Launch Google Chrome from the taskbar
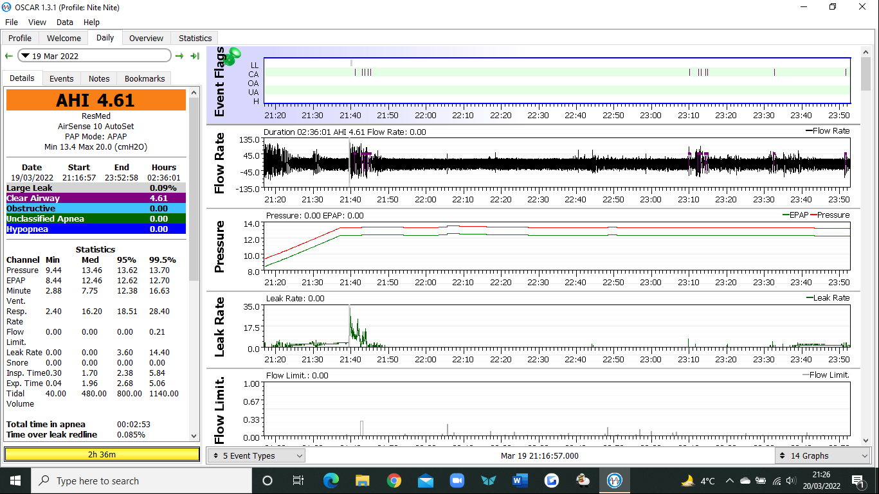879x494 pixels. pyautogui.click(x=394, y=481)
